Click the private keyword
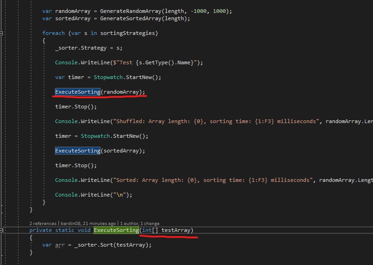This screenshot has height=265, width=373. coord(40,230)
